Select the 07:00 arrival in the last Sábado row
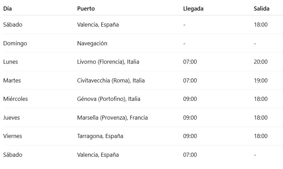This screenshot has height=169, width=283. pyautogui.click(x=190, y=155)
